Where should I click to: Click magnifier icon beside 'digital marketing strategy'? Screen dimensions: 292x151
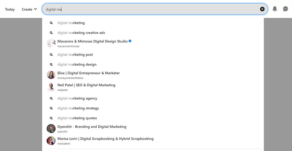coord(51,108)
